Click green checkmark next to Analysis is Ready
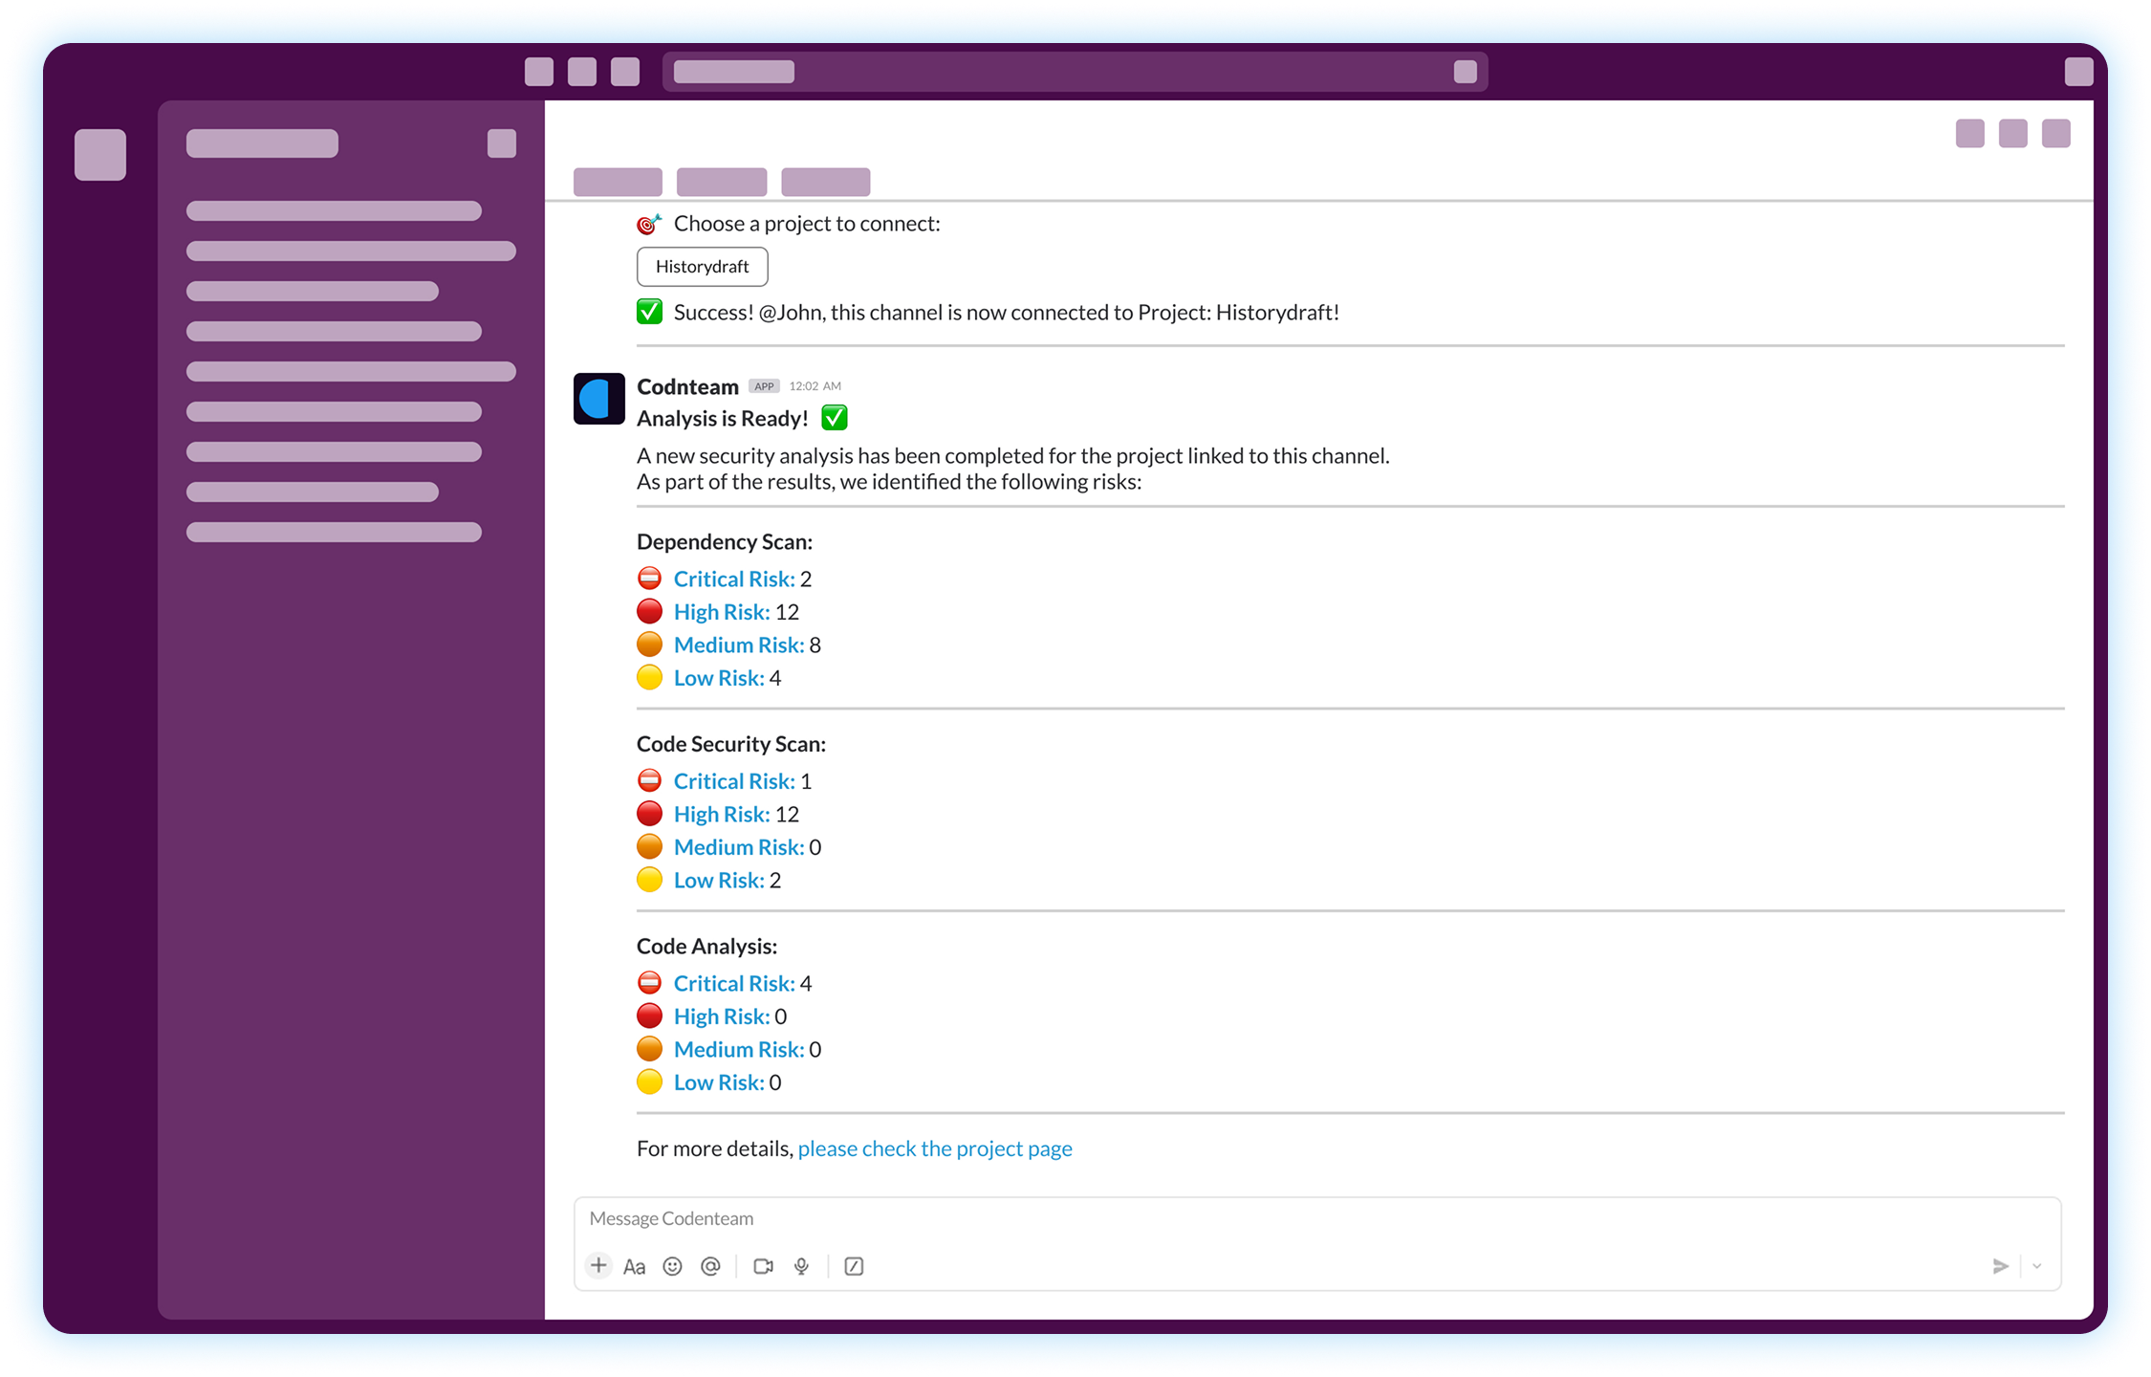 tap(835, 418)
